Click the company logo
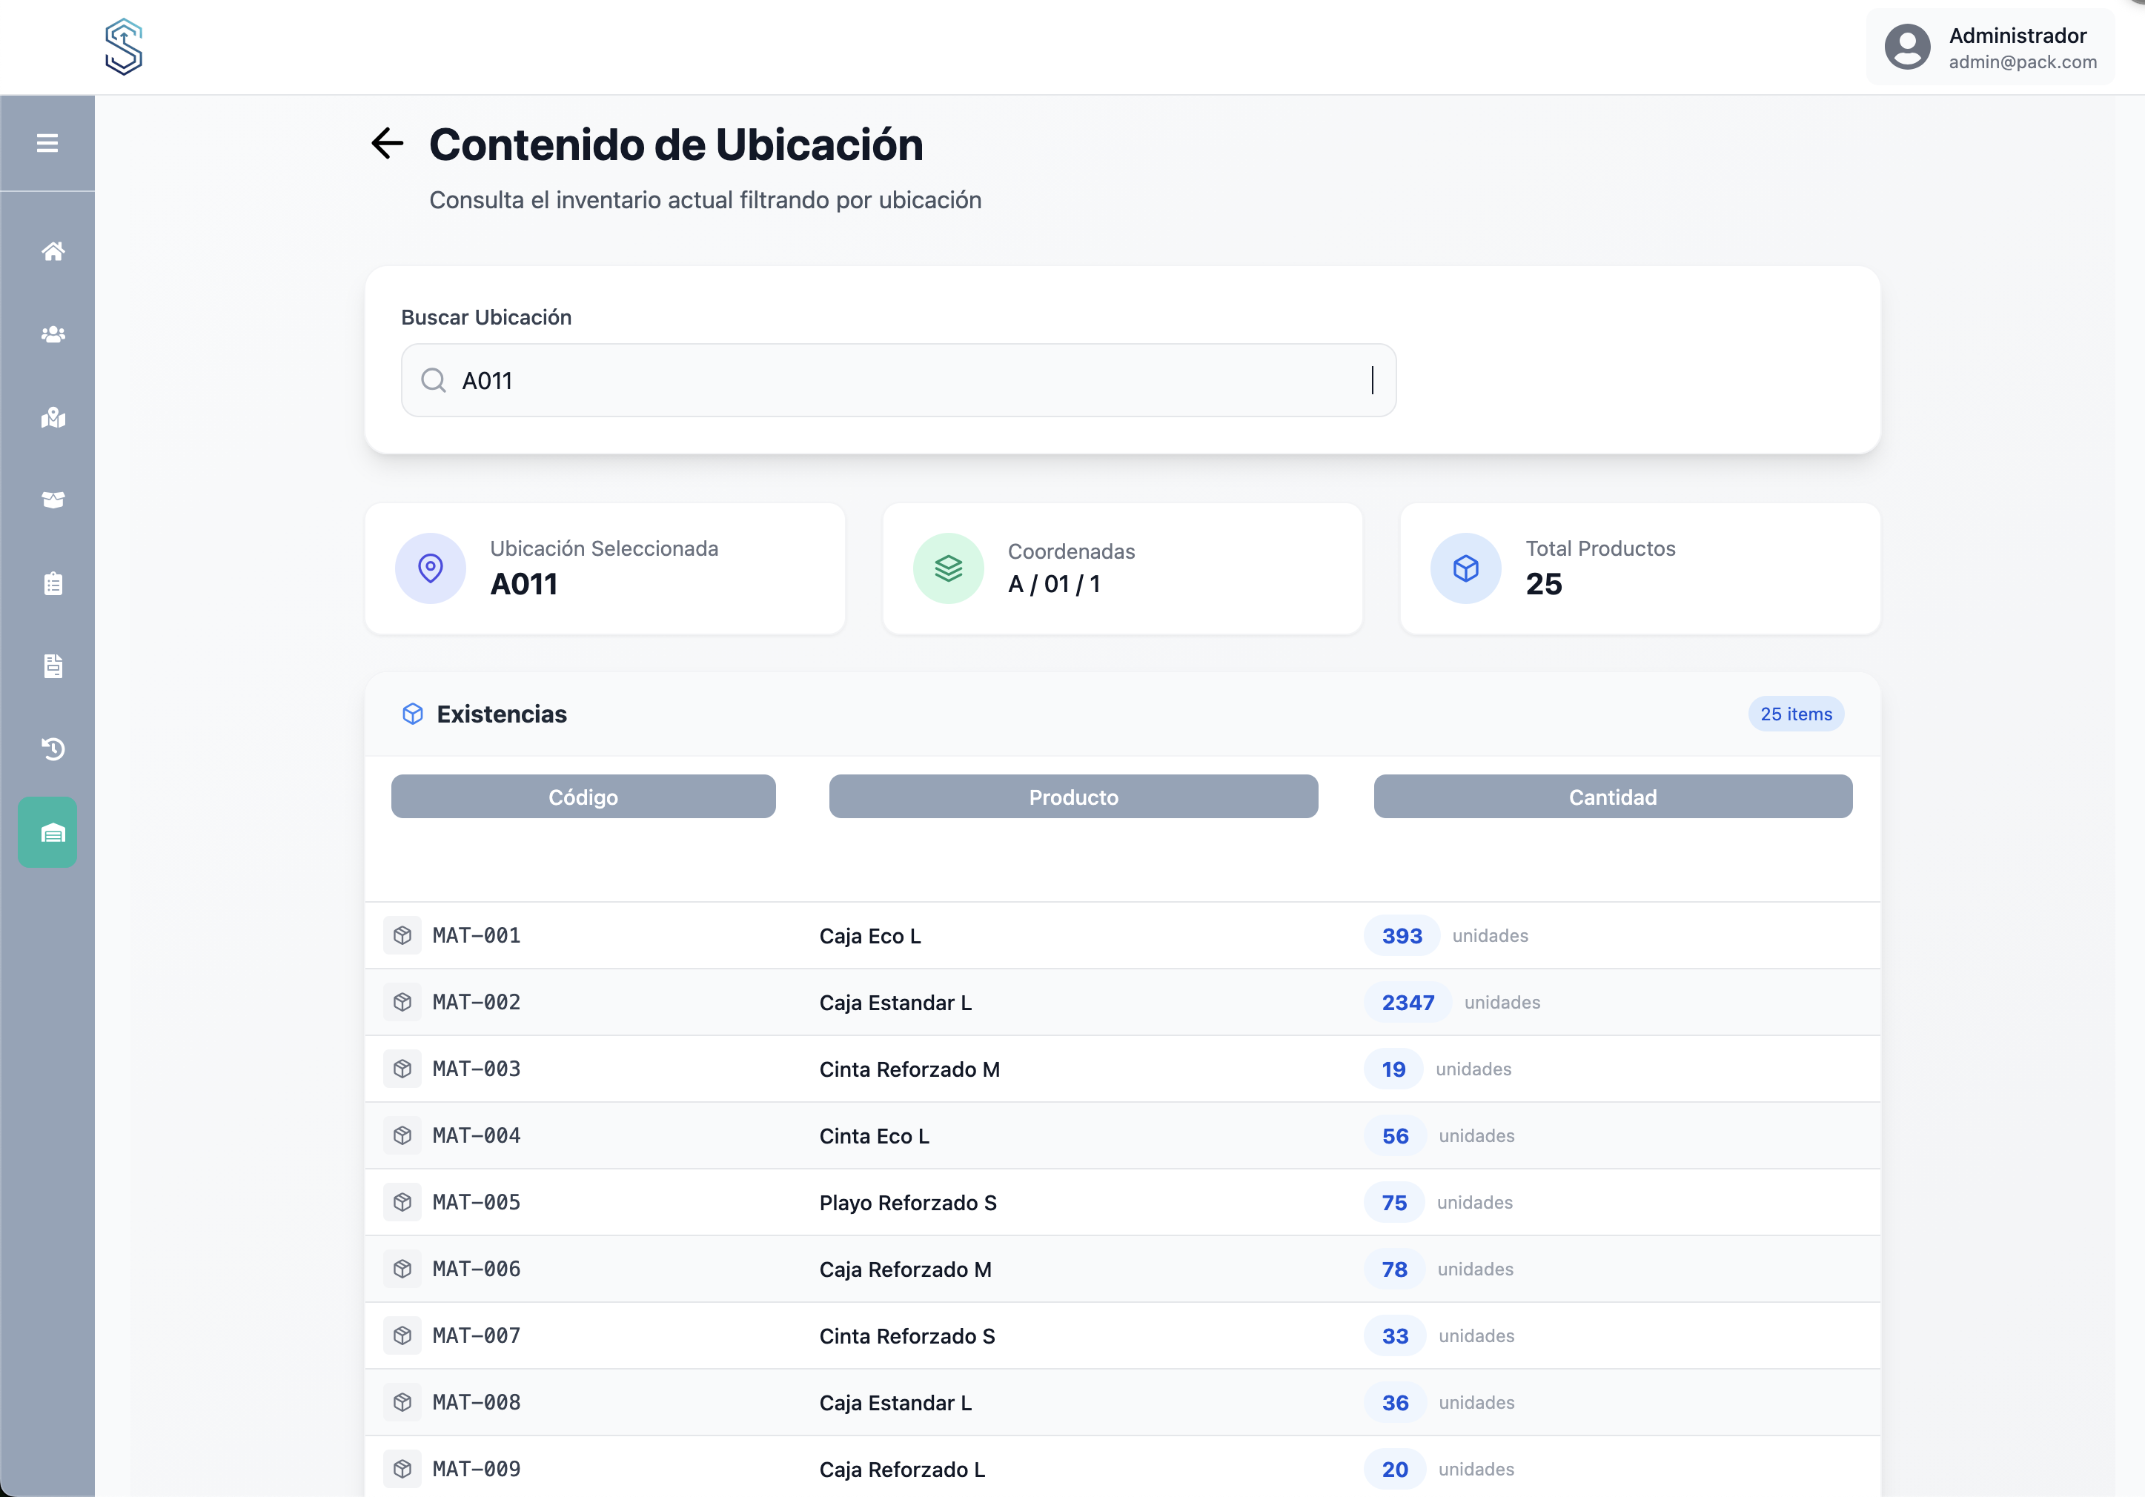The width and height of the screenshot is (2145, 1497). [x=123, y=47]
